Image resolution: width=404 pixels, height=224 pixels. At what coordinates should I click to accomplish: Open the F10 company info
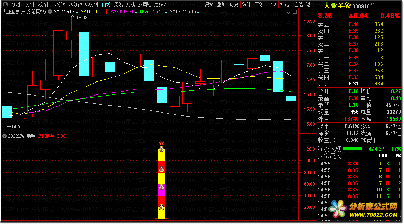(272, 4)
